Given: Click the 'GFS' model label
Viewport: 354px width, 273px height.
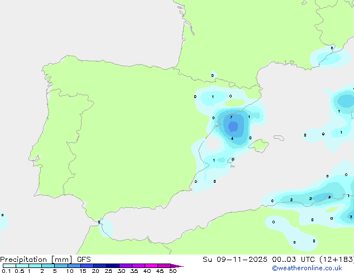Looking at the screenshot, I should point(84,260).
